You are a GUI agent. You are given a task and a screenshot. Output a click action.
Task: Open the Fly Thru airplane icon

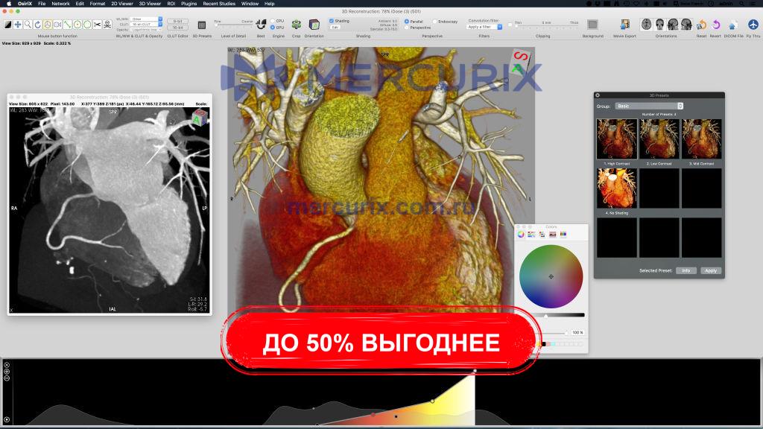point(753,25)
